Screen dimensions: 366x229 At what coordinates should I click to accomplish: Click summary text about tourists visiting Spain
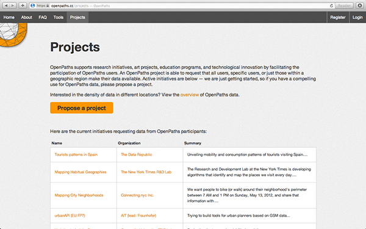click(x=247, y=154)
